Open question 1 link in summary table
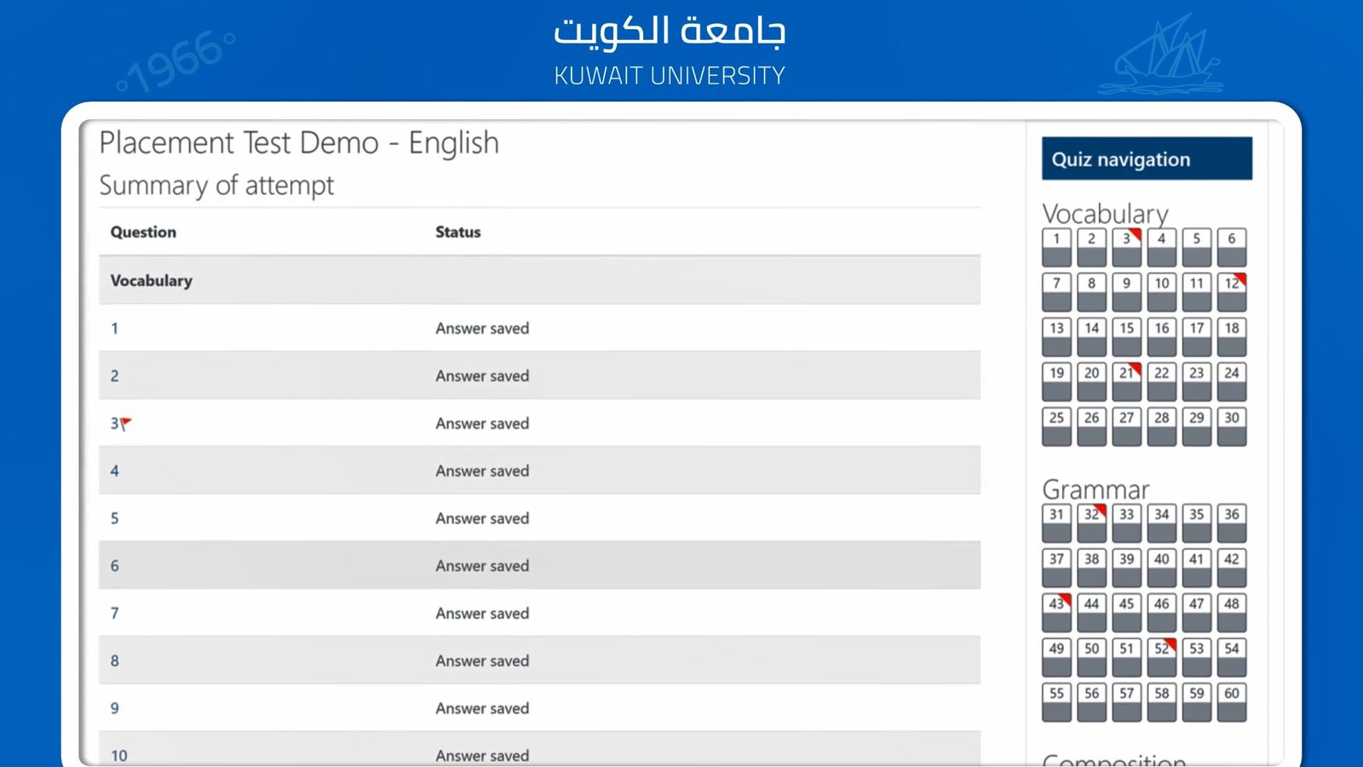This screenshot has height=767, width=1363. coord(115,328)
